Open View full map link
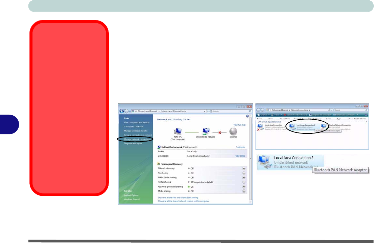 pyautogui.click(x=239, y=125)
